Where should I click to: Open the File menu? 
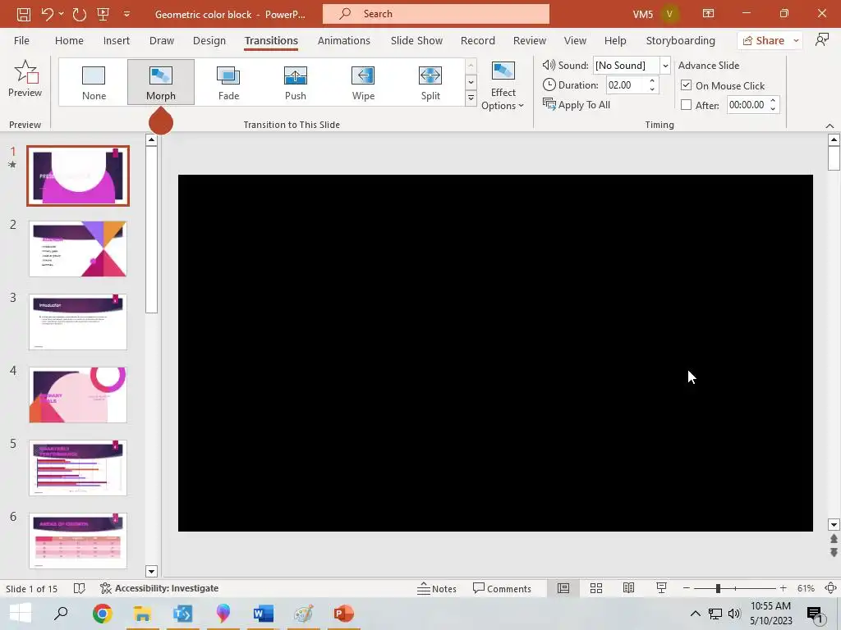(21, 41)
